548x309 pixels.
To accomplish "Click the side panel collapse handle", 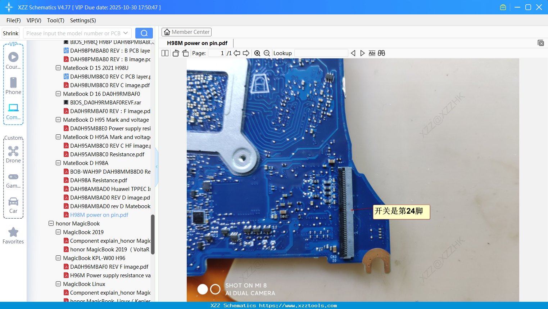I will (157, 166).
